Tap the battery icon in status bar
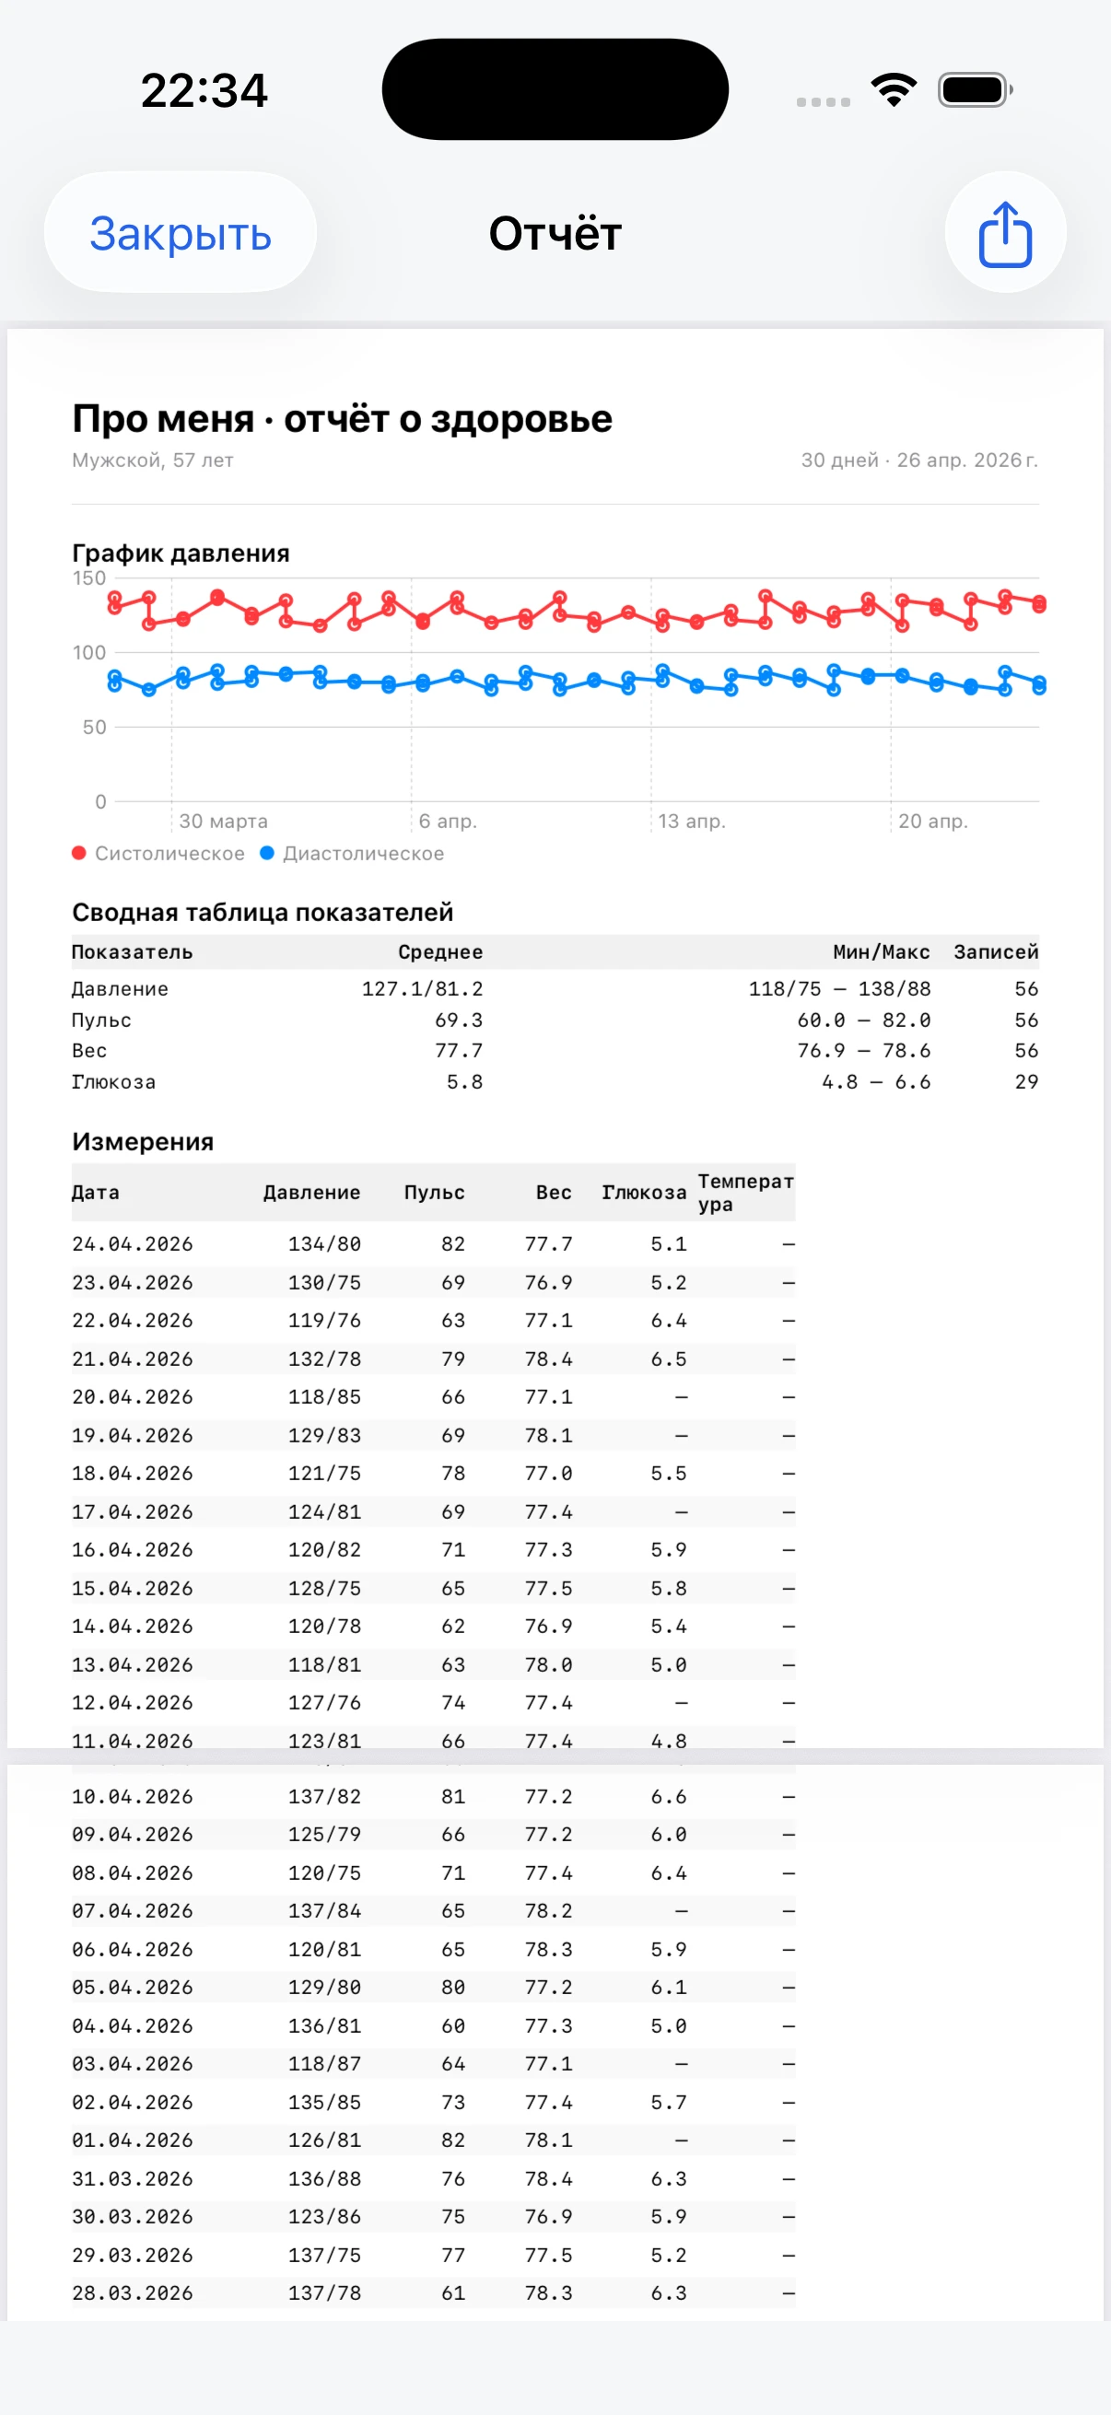This screenshot has height=2415, width=1111. [974, 90]
